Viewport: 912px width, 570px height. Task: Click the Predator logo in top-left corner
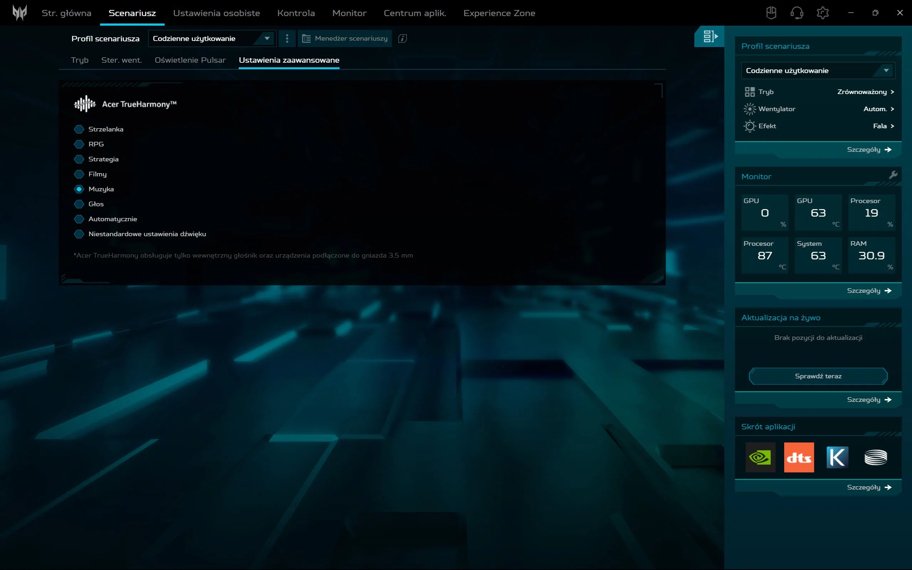[20, 12]
